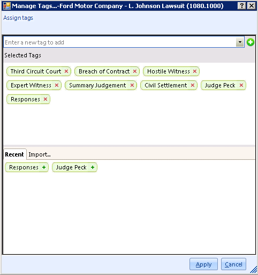Delete the Responses selected tag
Screen dimensions: 258x275
[45, 99]
